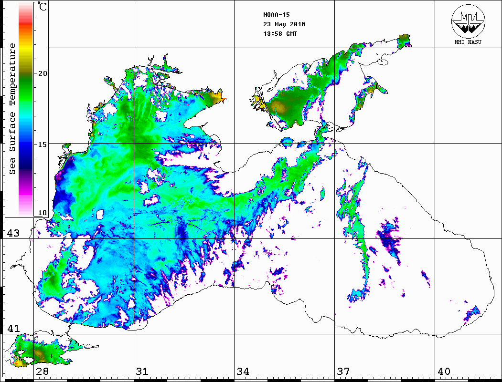The width and height of the screenshot is (502, 382).
Task: Click the time stamp '13:58 GMT'
Action: click(x=280, y=33)
